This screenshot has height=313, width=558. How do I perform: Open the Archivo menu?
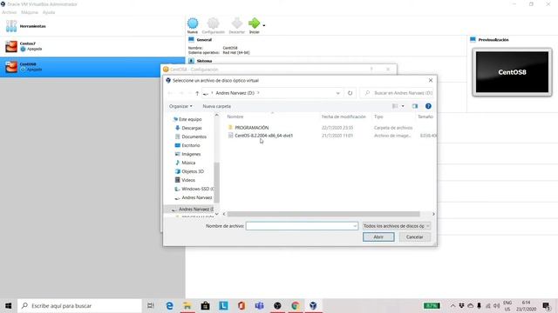point(10,12)
